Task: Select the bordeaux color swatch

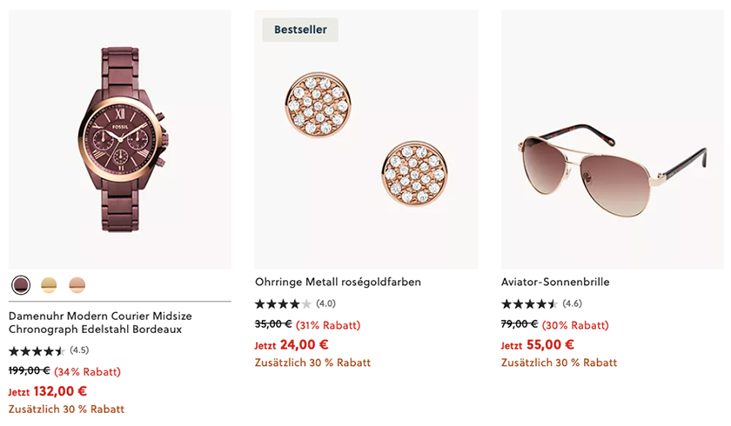Action: (21, 285)
